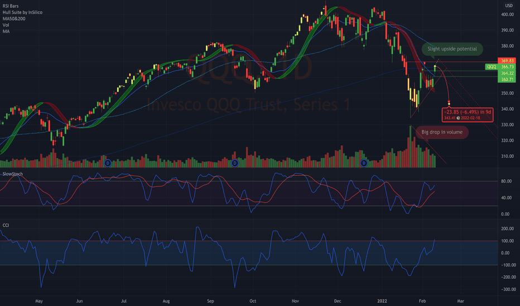Click the green 360.71 price label
This screenshot has height=306, width=520.
(507, 80)
